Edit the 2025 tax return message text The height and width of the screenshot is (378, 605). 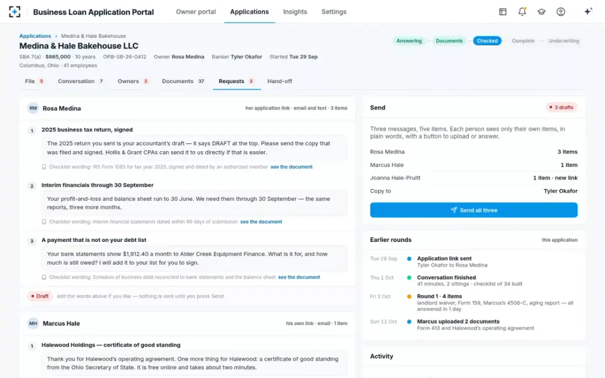tap(194, 148)
